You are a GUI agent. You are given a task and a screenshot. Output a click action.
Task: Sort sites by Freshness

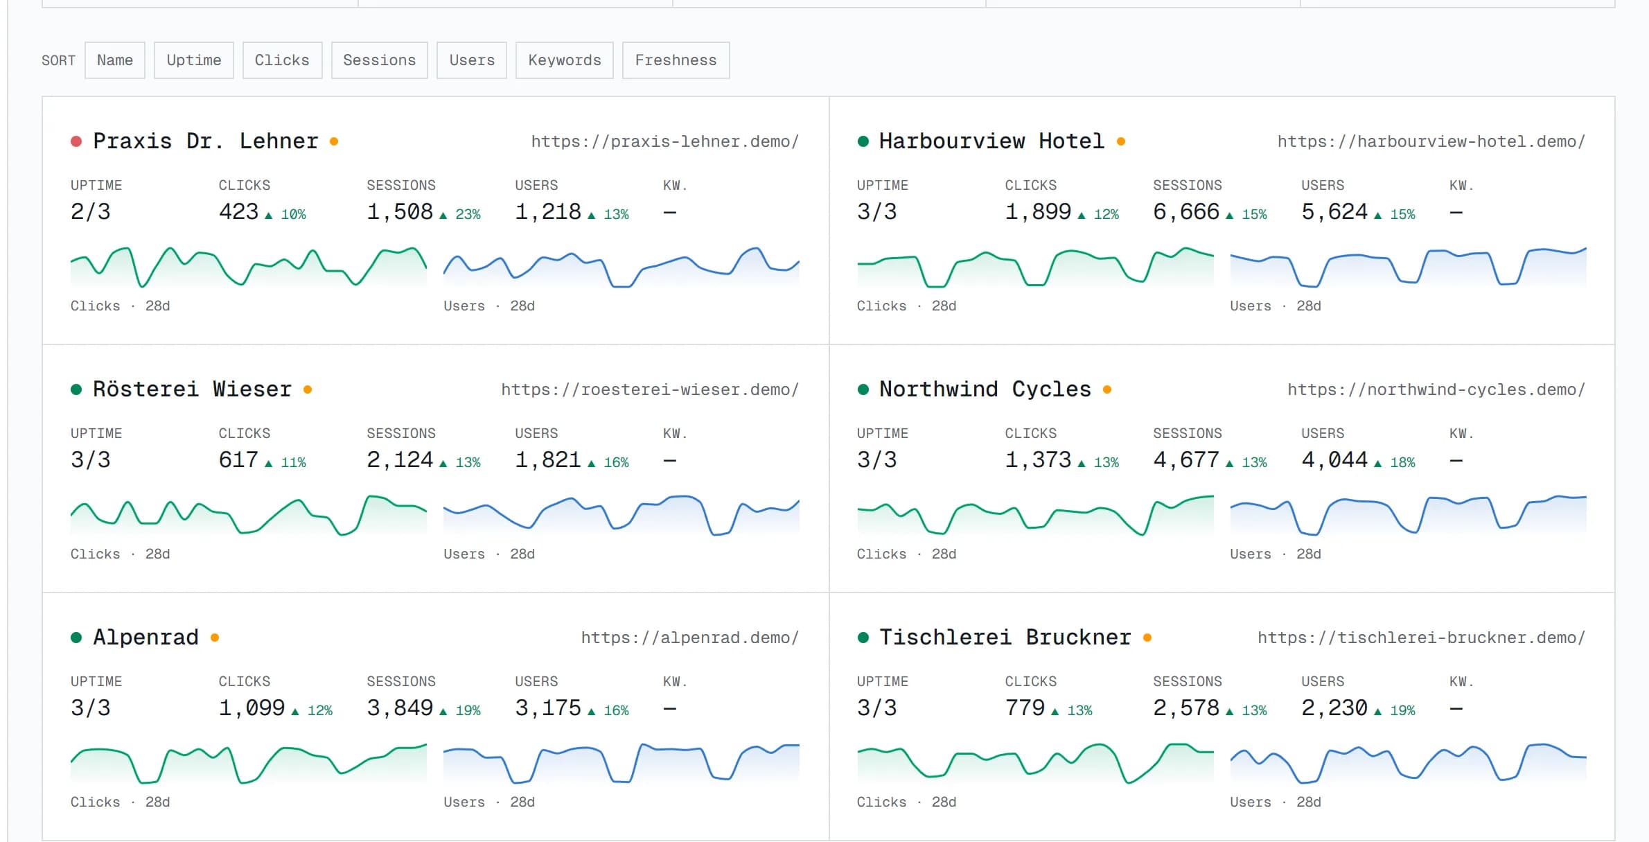coord(676,60)
